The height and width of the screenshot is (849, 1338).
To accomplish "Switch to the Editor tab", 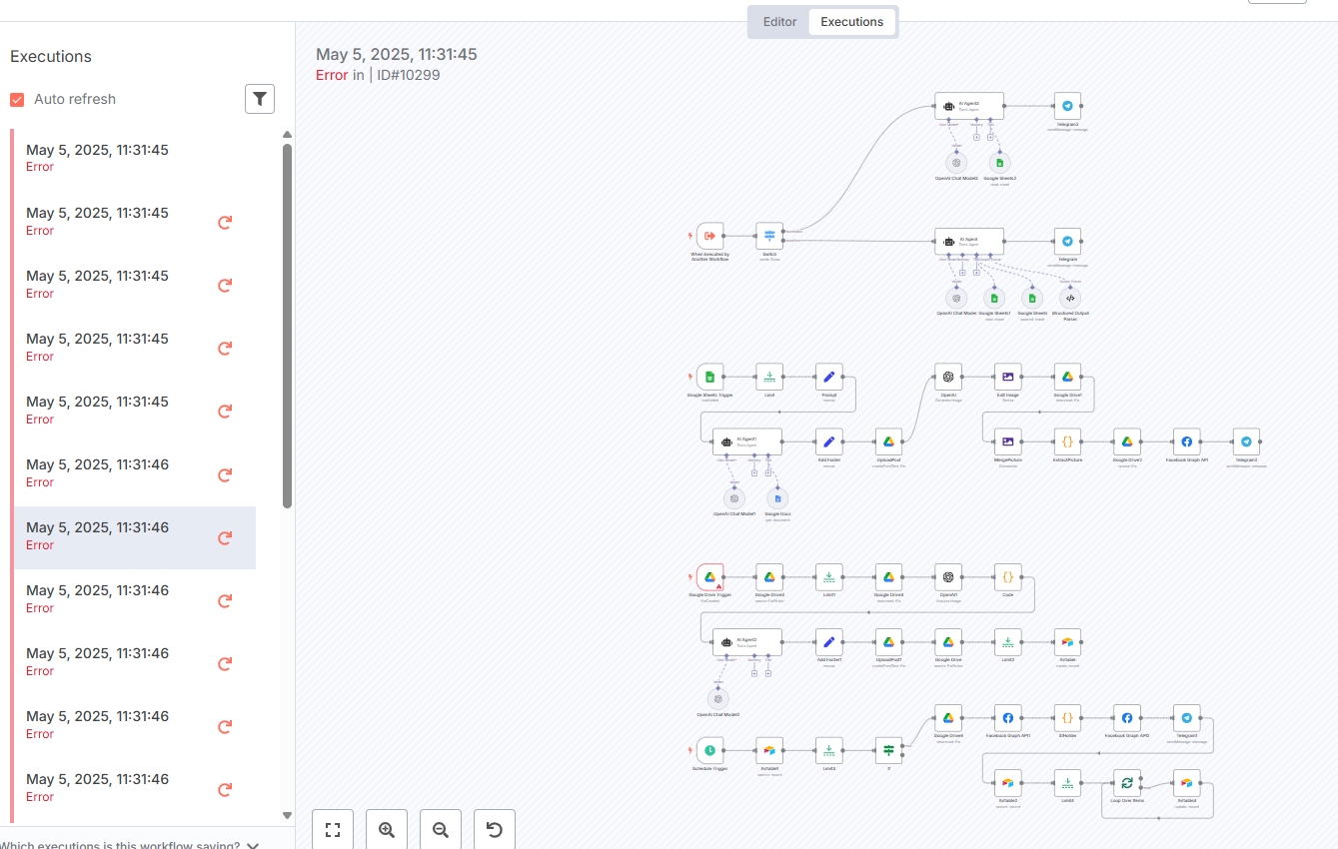I will tap(780, 21).
